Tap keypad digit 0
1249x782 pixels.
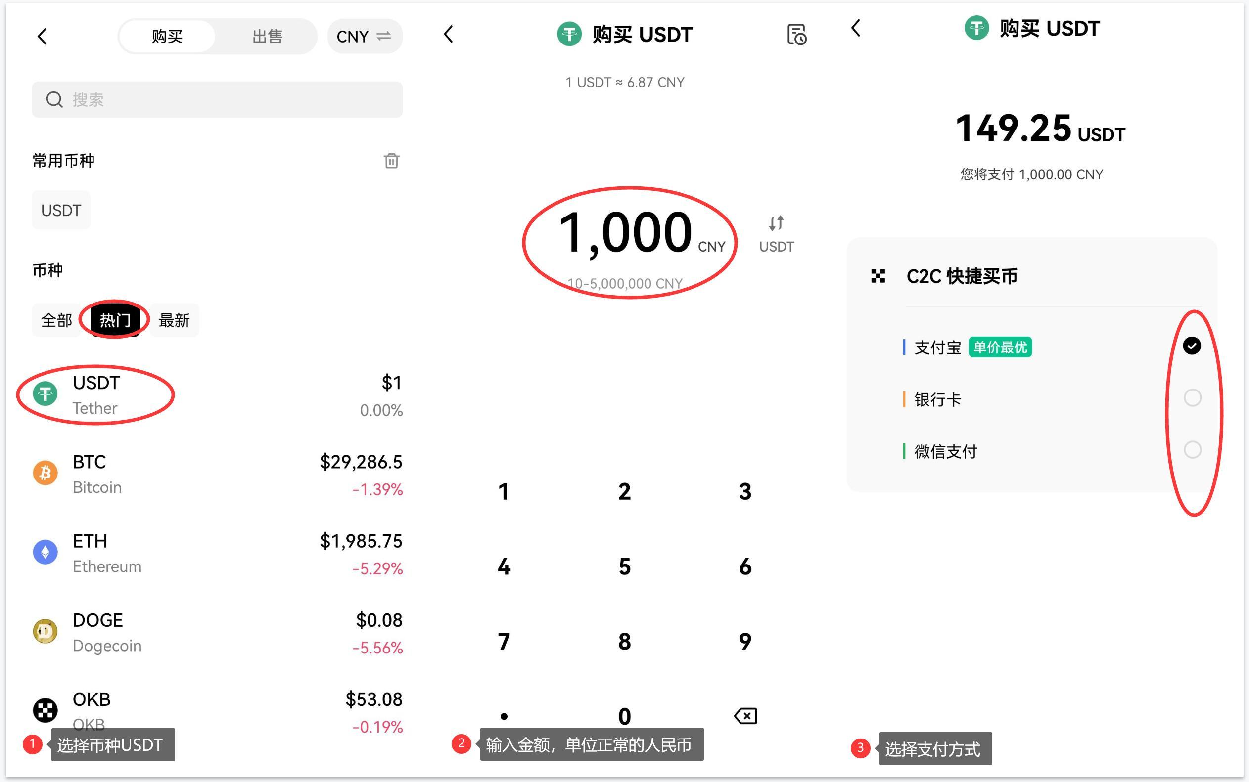click(624, 716)
